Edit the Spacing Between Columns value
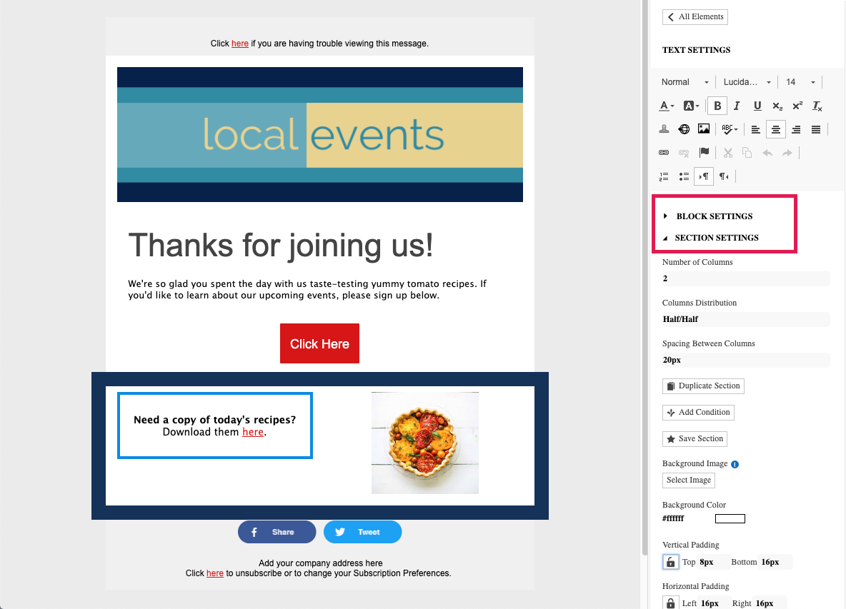Image resolution: width=846 pixels, height=609 pixels. click(x=746, y=360)
